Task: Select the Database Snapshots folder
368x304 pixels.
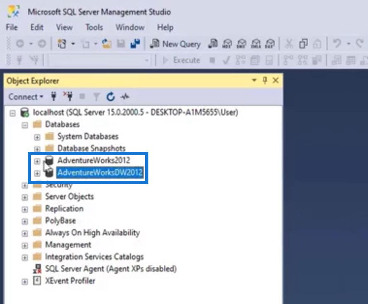Action: coord(91,148)
